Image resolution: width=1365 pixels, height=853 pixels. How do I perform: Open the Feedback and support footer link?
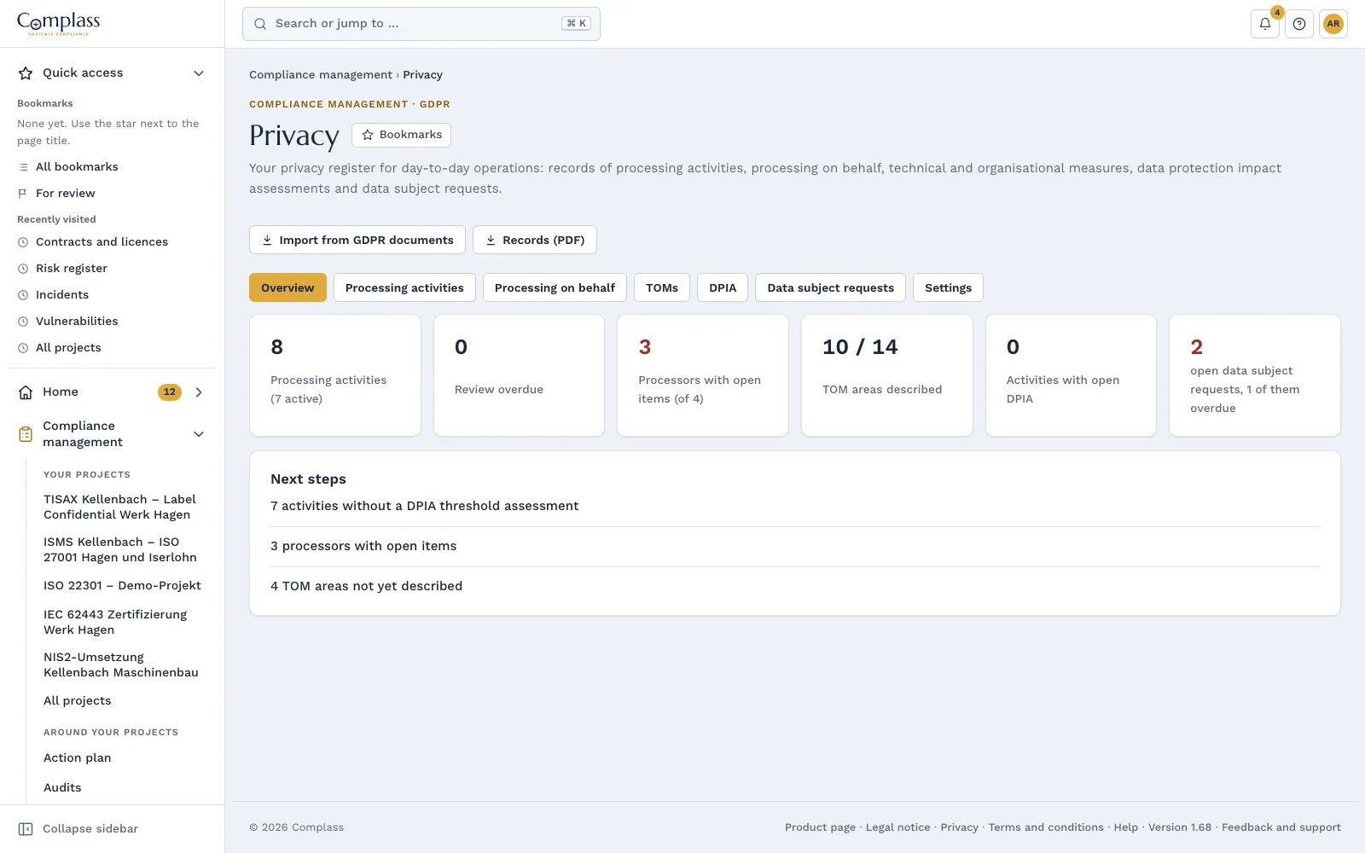click(1281, 827)
